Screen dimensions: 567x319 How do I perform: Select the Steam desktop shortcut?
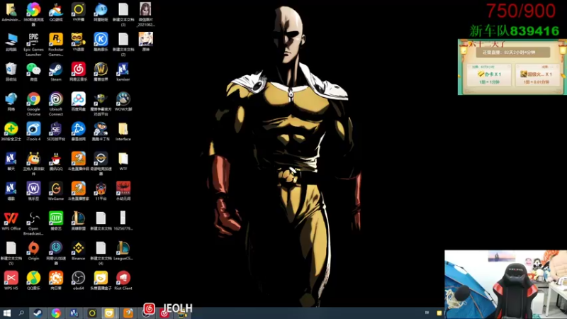pyautogui.click(x=56, y=72)
